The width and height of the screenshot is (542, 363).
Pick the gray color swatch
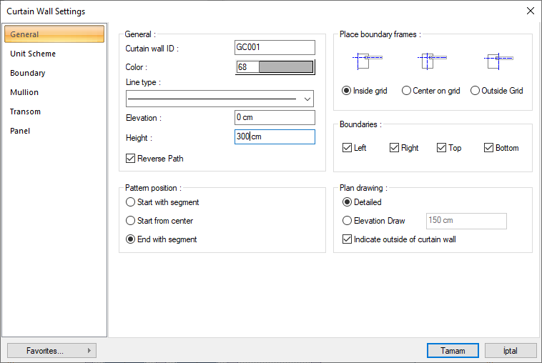(285, 67)
